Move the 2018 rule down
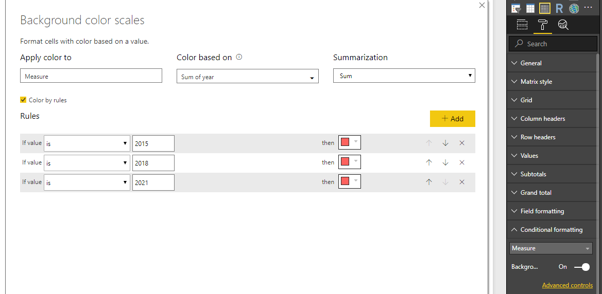This screenshot has height=294, width=602. [x=445, y=162]
